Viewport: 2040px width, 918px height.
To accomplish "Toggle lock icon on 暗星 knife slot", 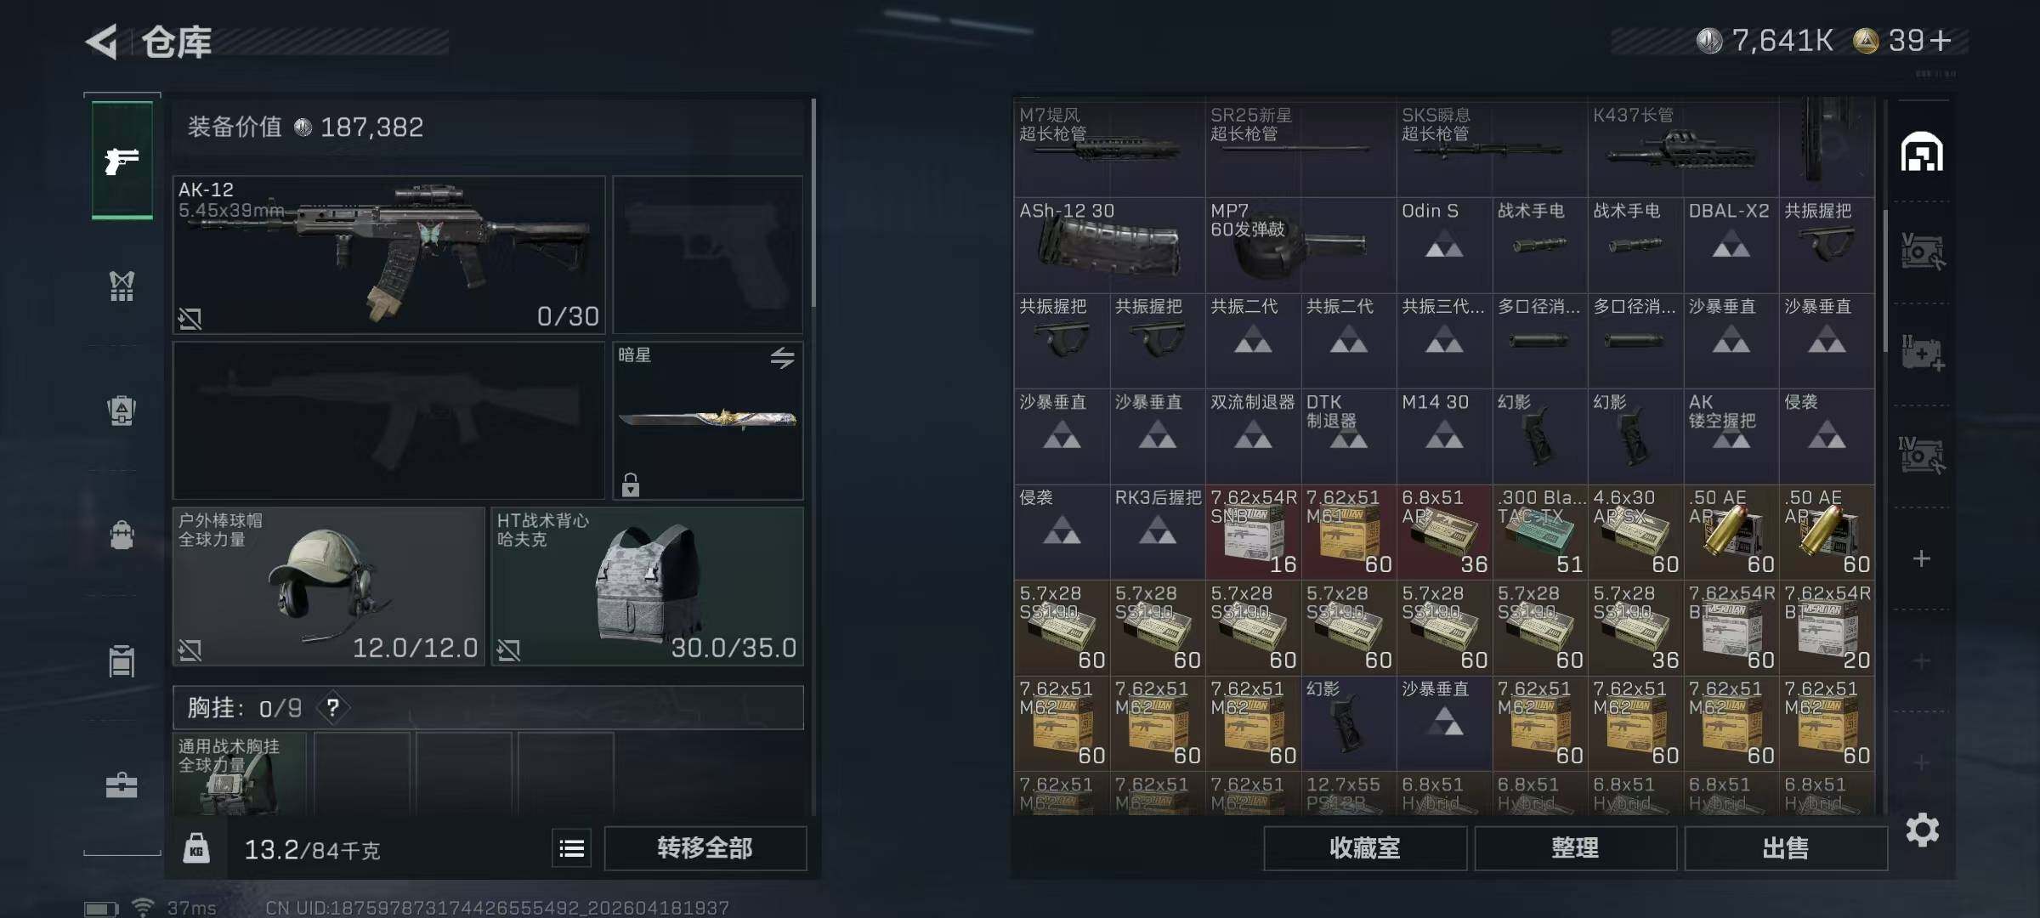I will [630, 484].
